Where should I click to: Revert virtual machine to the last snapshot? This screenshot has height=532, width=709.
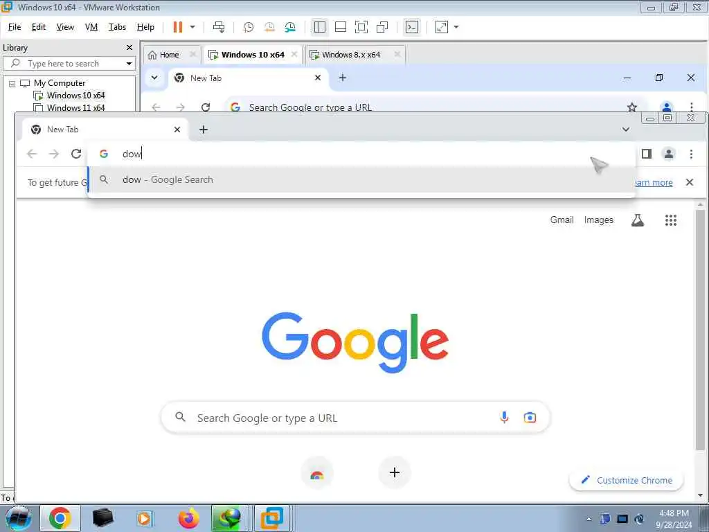click(x=269, y=27)
